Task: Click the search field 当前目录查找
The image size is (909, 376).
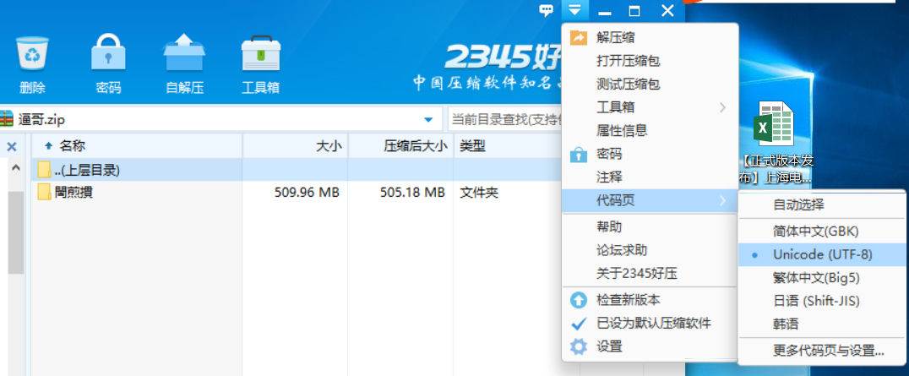Action: coord(505,119)
